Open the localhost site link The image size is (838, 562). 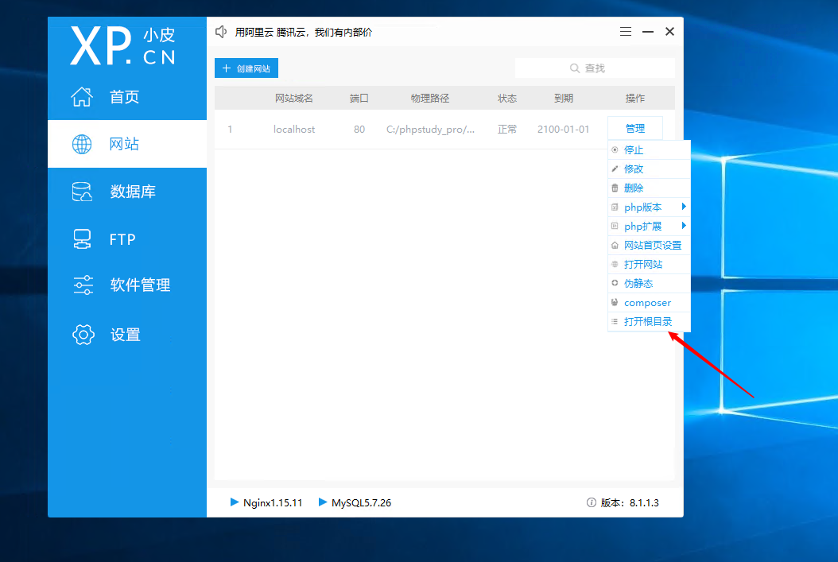[x=294, y=128]
